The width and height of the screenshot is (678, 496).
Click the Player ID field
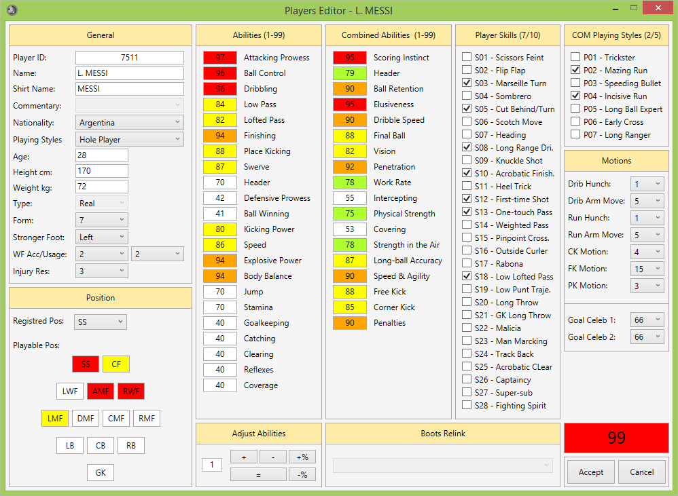(130, 58)
